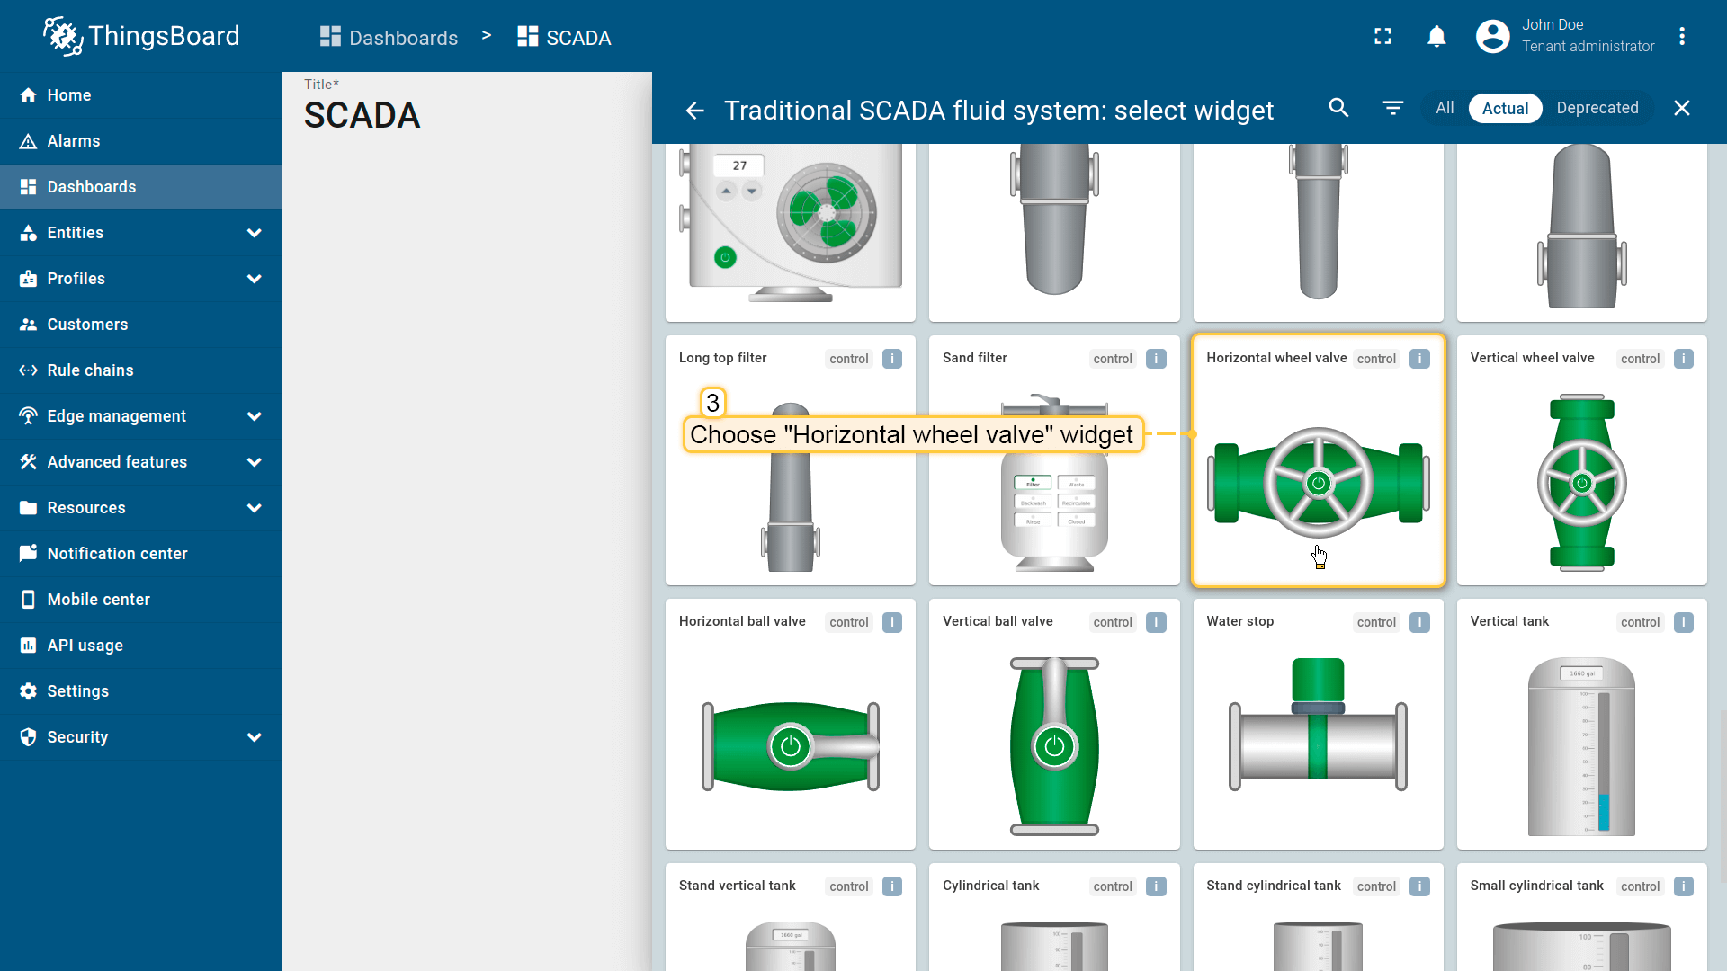Click the SCADA title input field

pos(468,115)
